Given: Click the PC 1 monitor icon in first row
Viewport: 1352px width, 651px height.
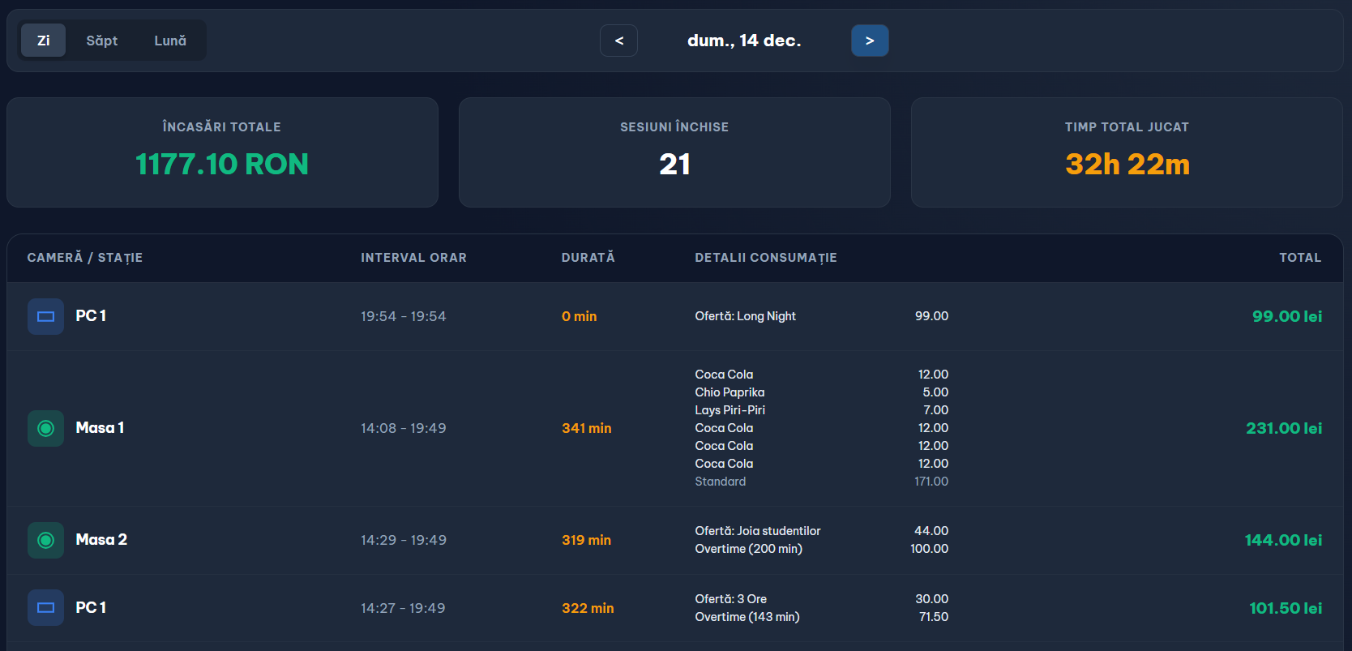Looking at the screenshot, I should coord(45,316).
